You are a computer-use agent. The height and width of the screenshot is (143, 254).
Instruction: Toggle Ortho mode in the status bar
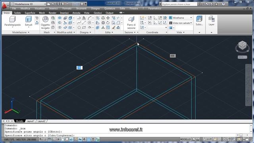pyautogui.click(x=54, y=139)
